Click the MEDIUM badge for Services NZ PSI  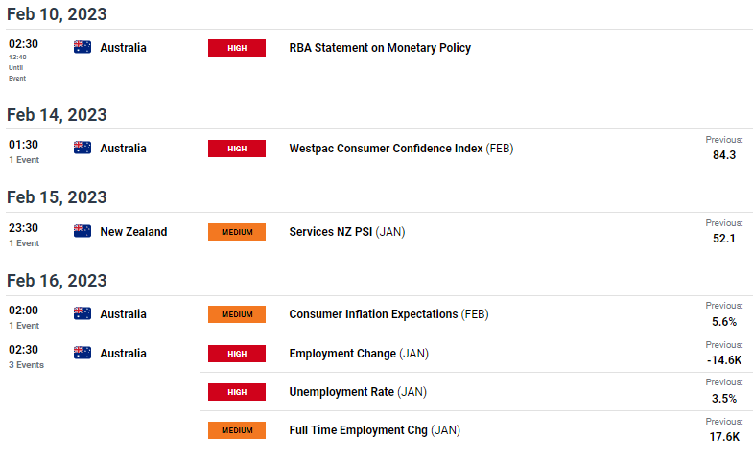point(237,232)
